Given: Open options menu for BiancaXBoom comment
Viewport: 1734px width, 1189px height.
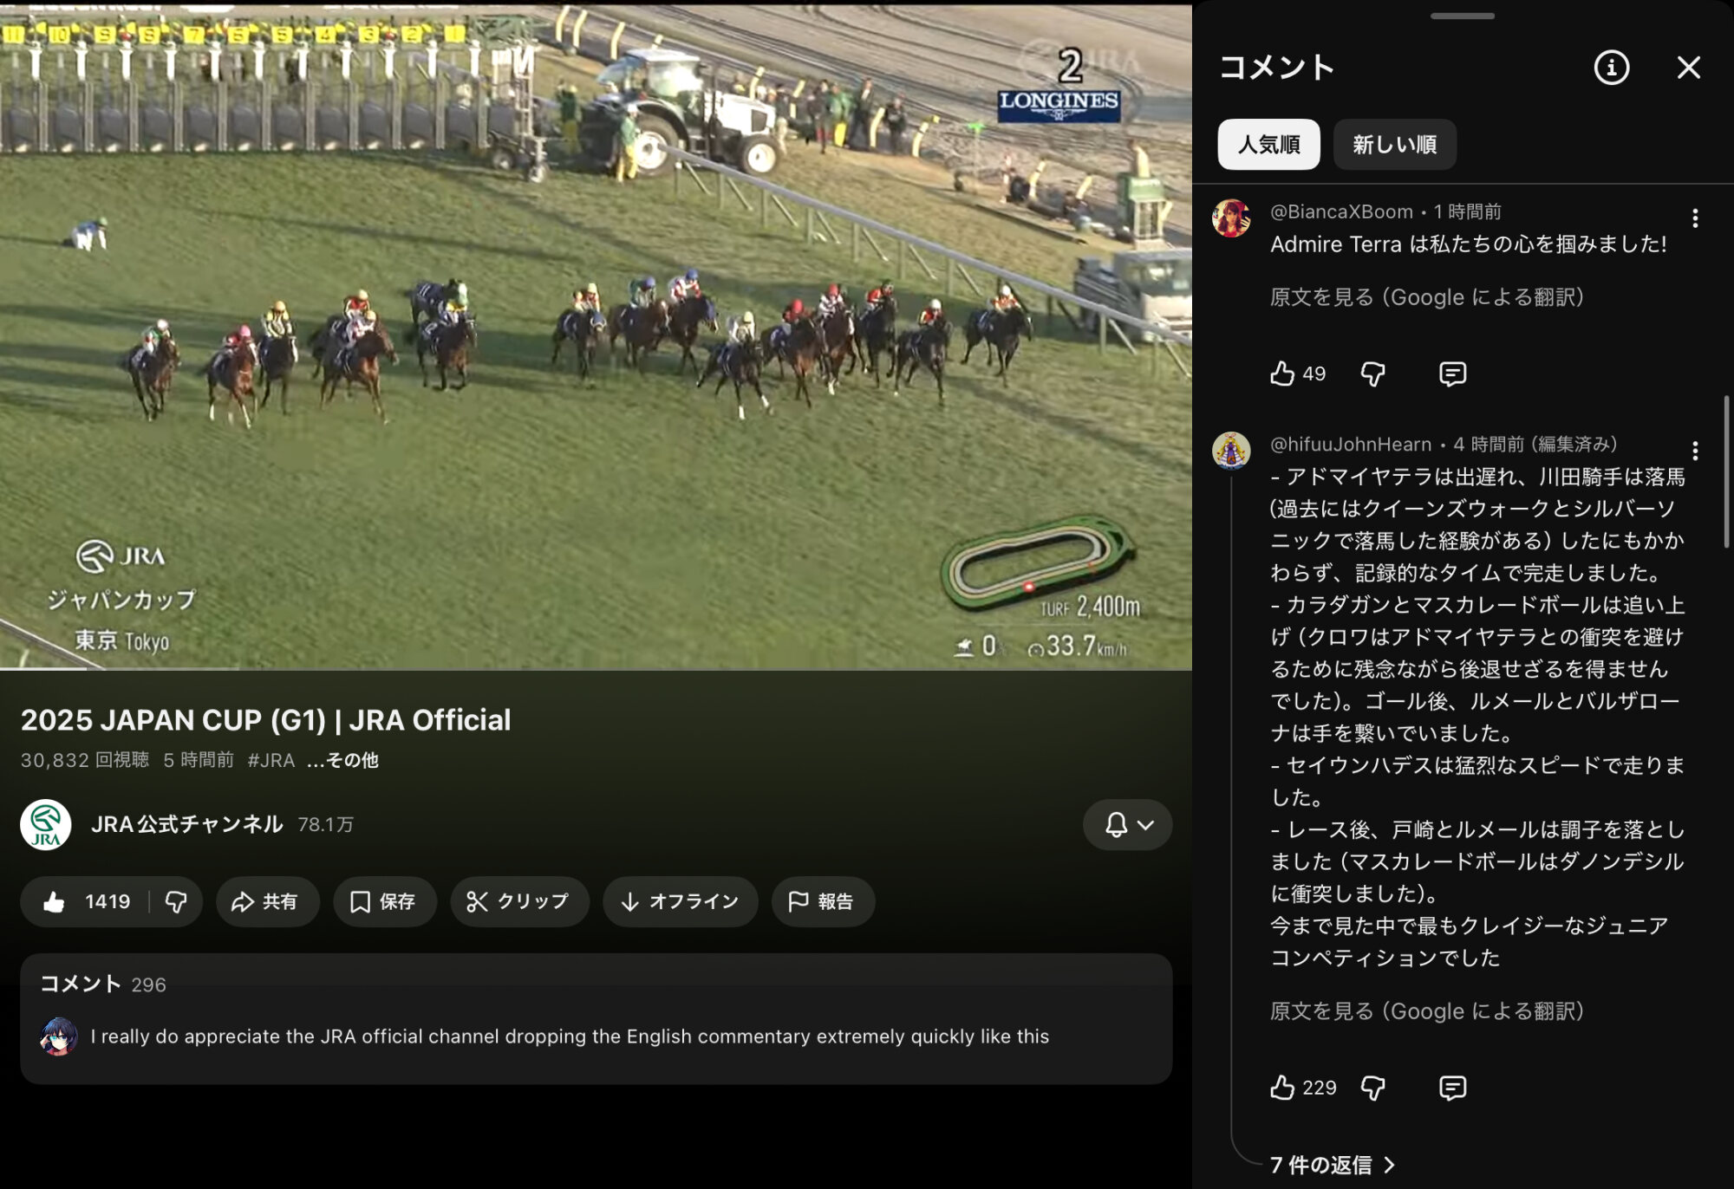Looking at the screenshot, I should 1695,218.
